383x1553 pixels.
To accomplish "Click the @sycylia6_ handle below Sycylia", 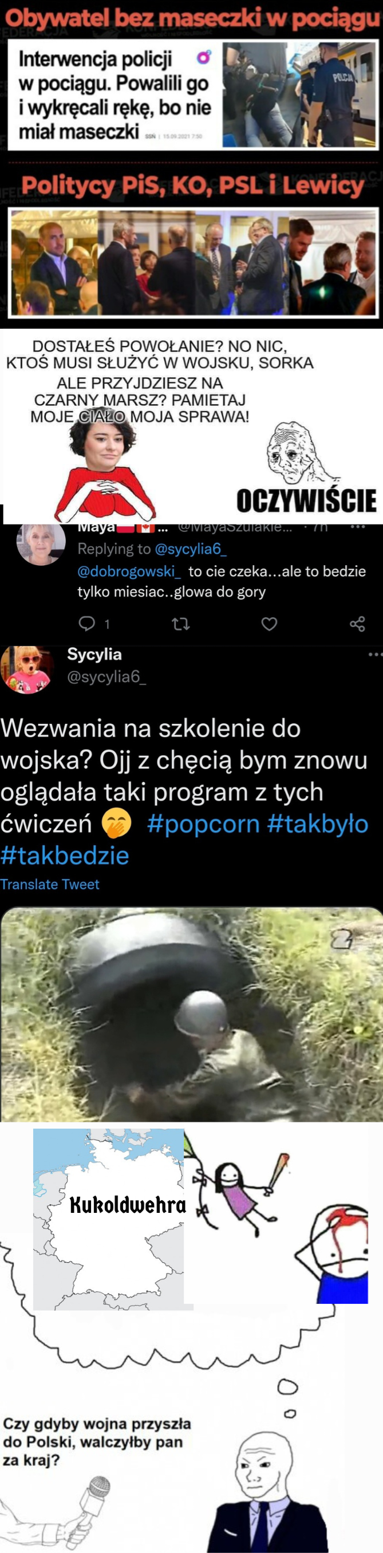I will tap(106, 677).
